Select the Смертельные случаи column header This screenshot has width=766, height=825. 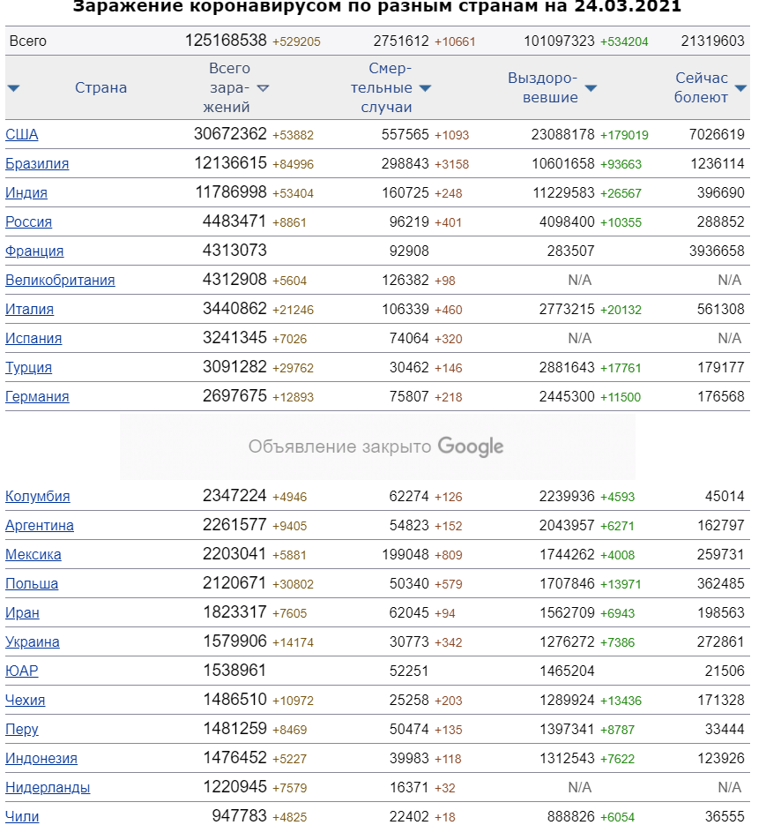382,88
